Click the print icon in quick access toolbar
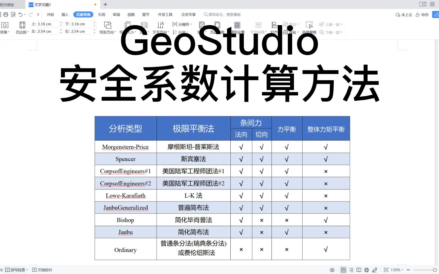Image resolution: width=439 pixels, height=274 pixels. [x=6, y=14]
